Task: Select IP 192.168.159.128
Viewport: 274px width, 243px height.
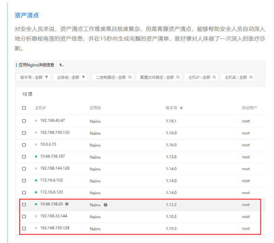Action: tap(55, 228)
